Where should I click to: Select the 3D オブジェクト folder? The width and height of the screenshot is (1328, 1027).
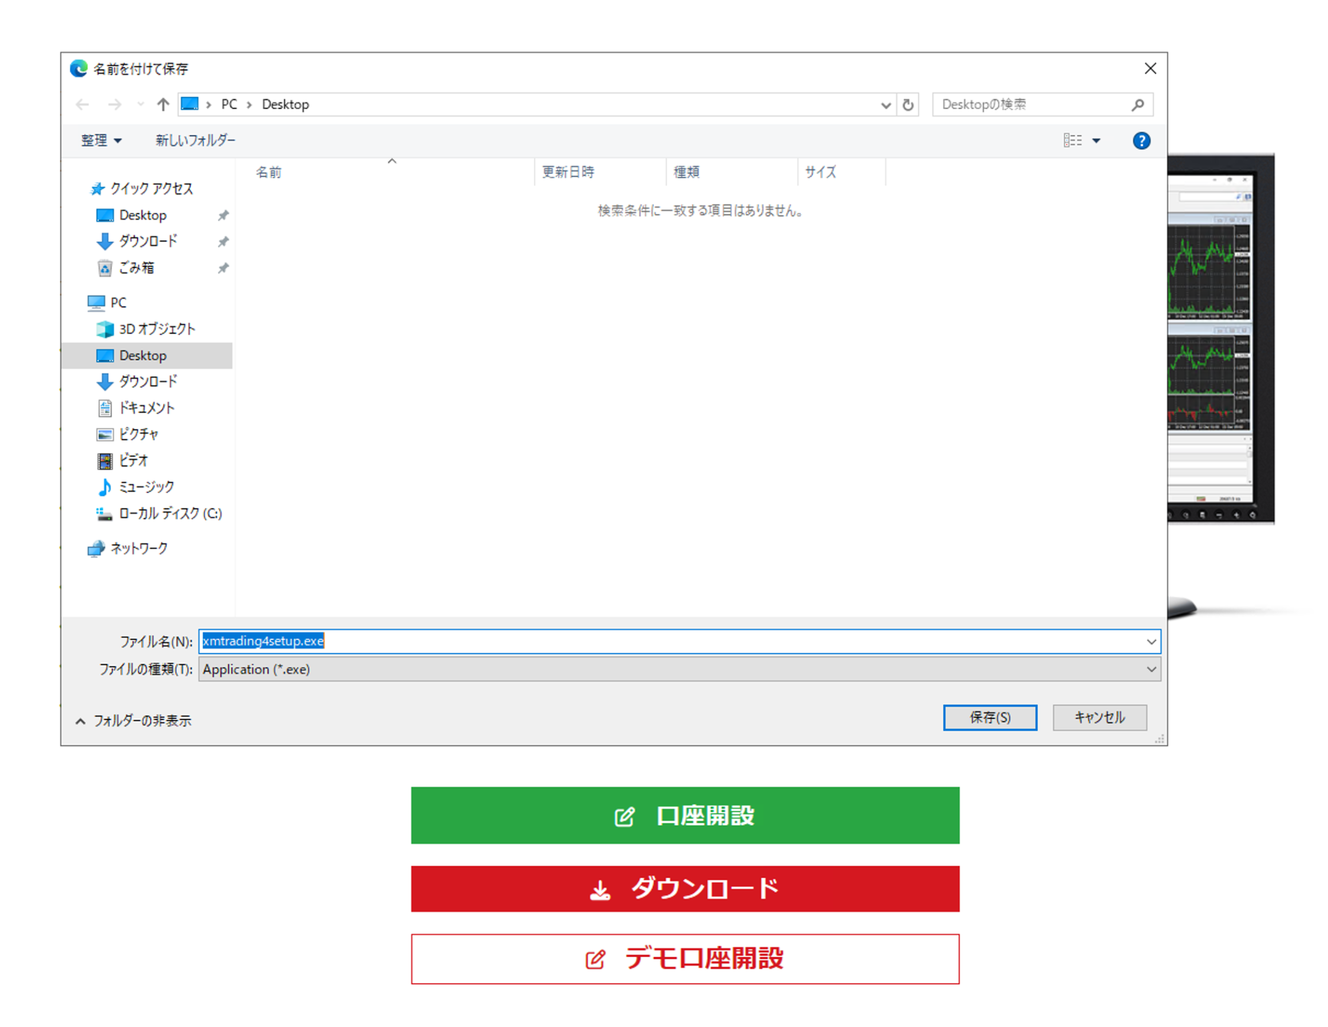tap(157, 329)
